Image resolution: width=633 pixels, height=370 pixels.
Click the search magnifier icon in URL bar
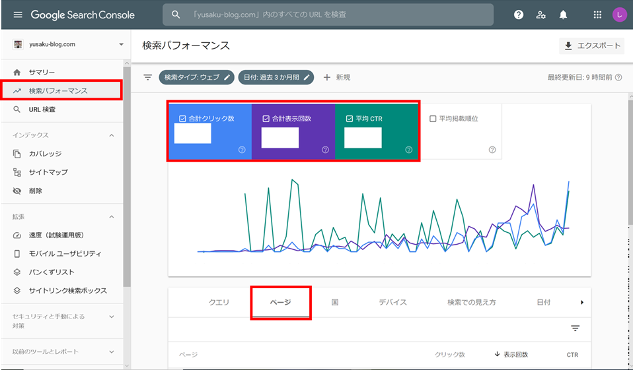point(176,15)
